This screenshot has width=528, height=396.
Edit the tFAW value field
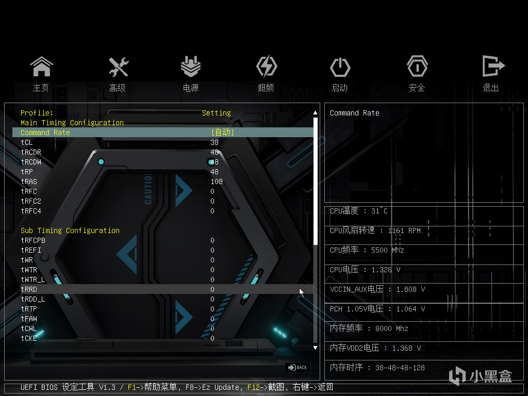[x=212, y=319]
